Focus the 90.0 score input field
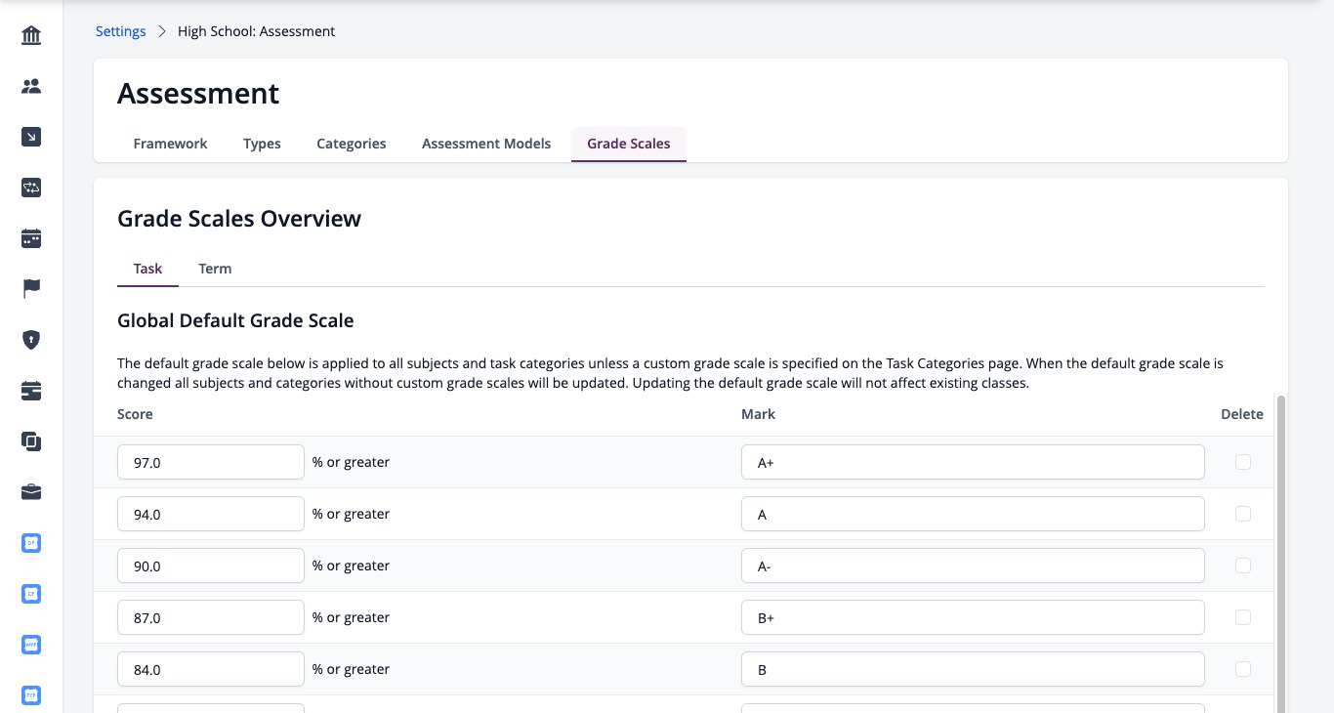The height and width of the screenshot is (713, 1334). (211, 566)
